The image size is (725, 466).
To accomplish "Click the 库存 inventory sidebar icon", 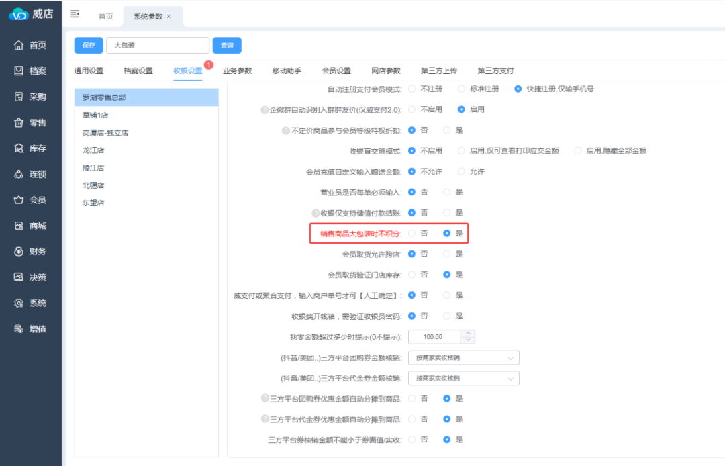I will coord(19,148).
